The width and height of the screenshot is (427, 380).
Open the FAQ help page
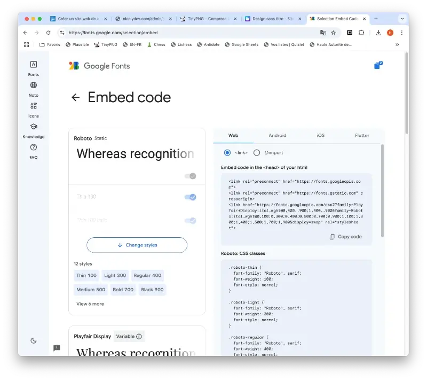tap(34, 151)
